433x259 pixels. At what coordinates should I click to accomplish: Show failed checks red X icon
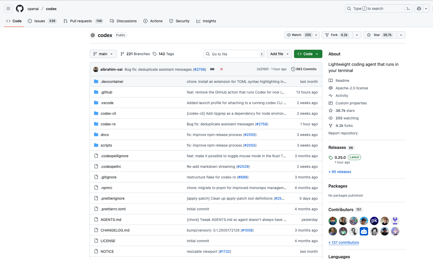point(222,69)
